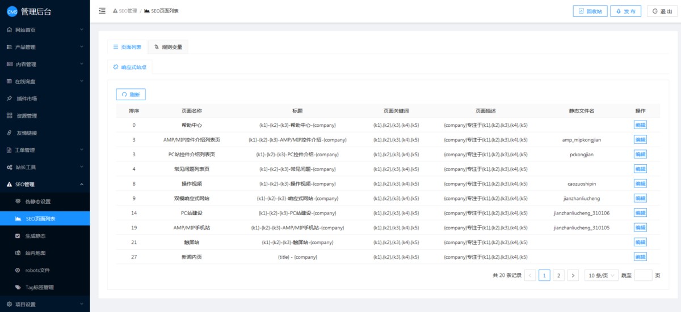The height and width of the screenshot is (312, 681).
Task: Click the 站长工具 gears icon
Action: (9, 167)
